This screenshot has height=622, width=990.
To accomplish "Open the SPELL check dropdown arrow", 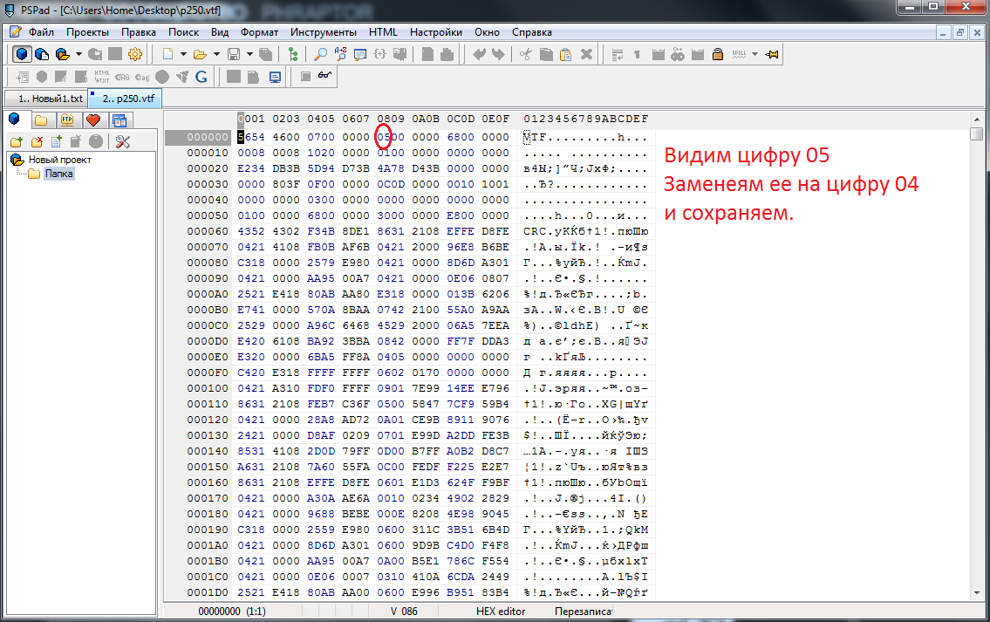I will [755, 54].
